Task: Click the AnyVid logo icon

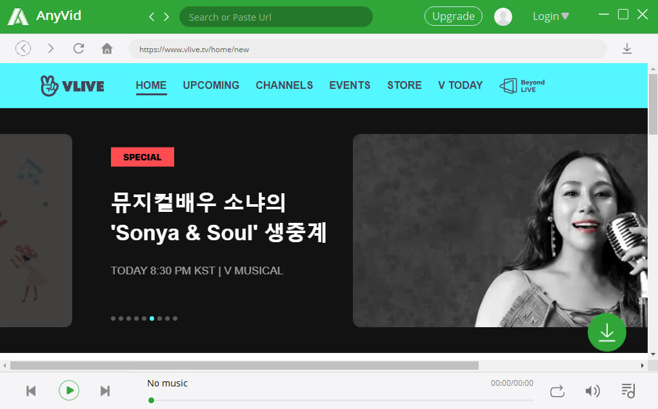Action: (x=18, y=17)
